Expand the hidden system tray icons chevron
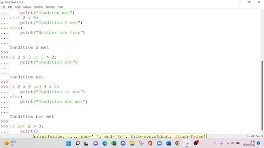The width and height of the screenshot is (264, 148). point(215,143)
